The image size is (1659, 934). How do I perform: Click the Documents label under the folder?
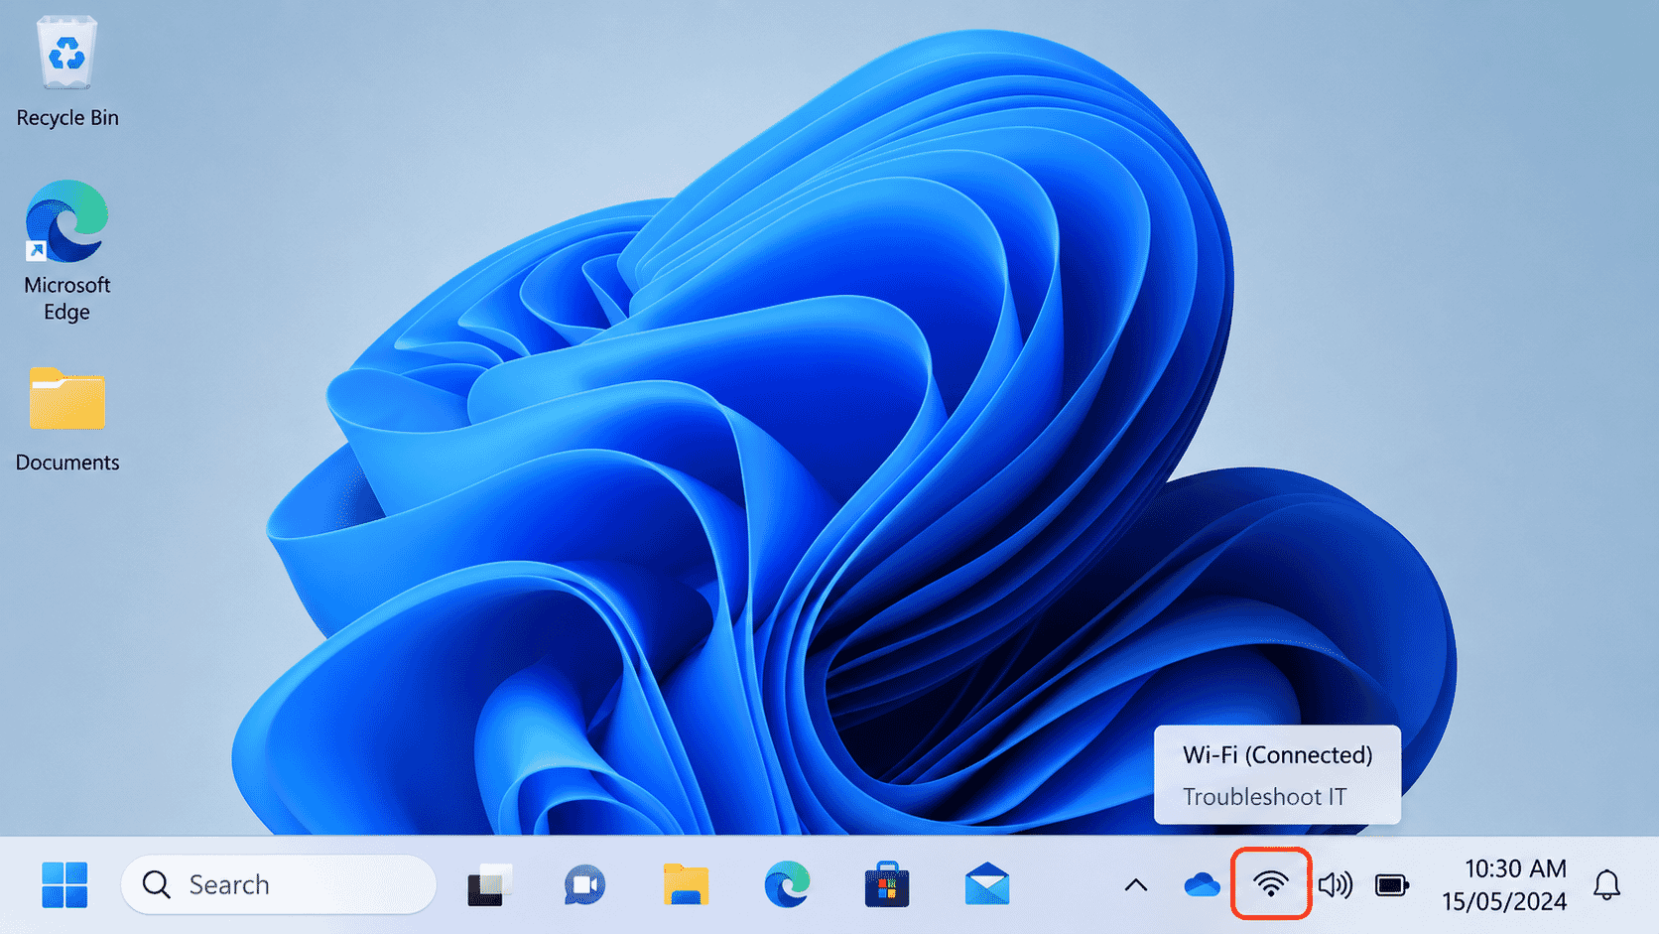67,463
